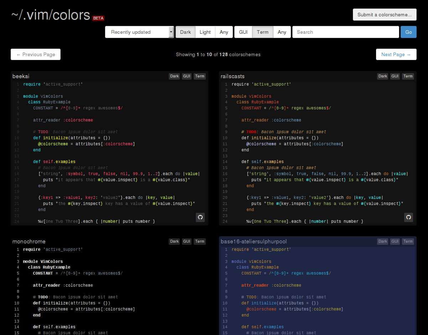Go to Previous Page
This screenshot has height=335, width=428.
click(x=36, y=54)
